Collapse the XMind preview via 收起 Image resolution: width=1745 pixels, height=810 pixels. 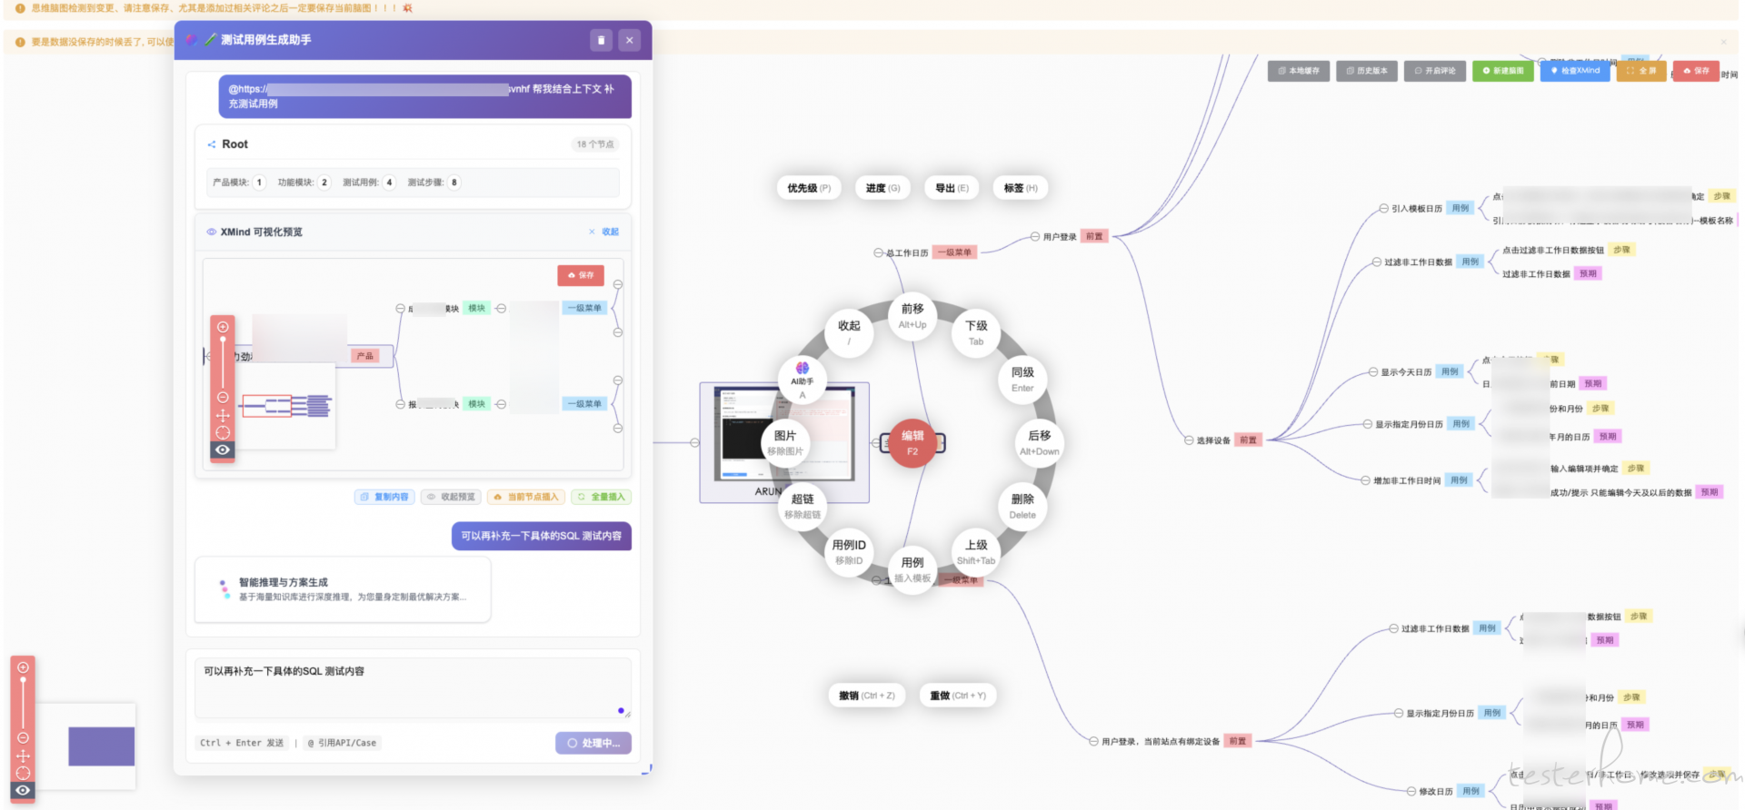603,232
